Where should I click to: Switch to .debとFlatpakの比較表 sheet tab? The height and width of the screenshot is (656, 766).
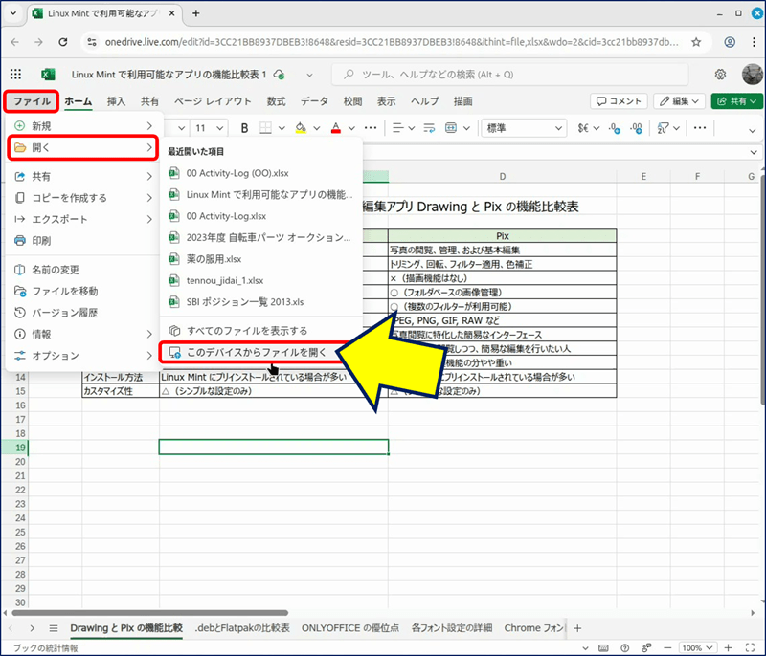(x=242, y=628)
